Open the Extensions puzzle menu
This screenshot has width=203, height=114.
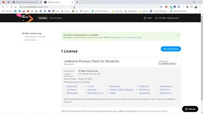pos(187,7)
